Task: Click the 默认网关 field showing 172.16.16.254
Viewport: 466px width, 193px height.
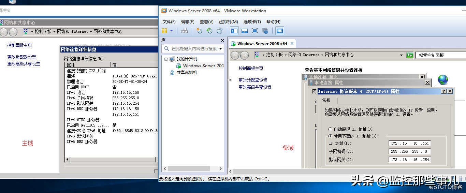Action: point(410,160)
